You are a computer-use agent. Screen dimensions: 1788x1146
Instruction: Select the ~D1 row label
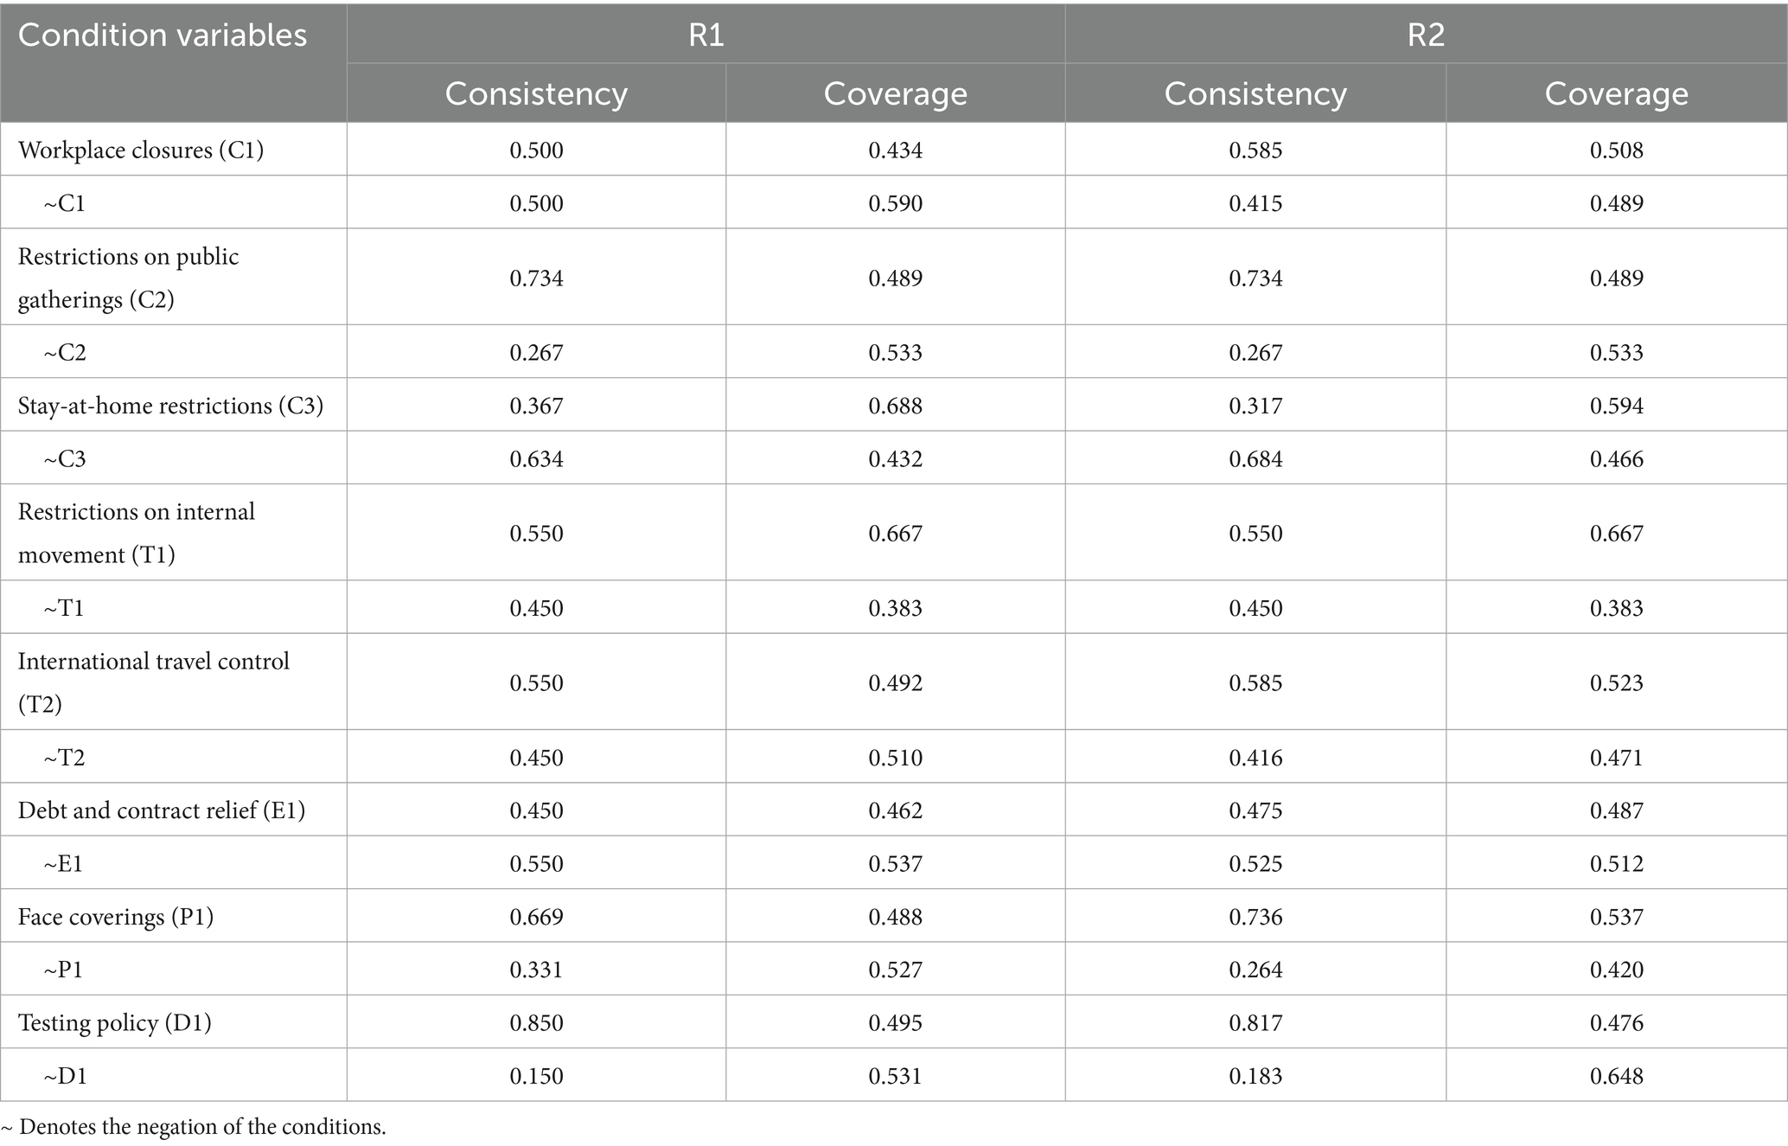[x=66, y=1076]
